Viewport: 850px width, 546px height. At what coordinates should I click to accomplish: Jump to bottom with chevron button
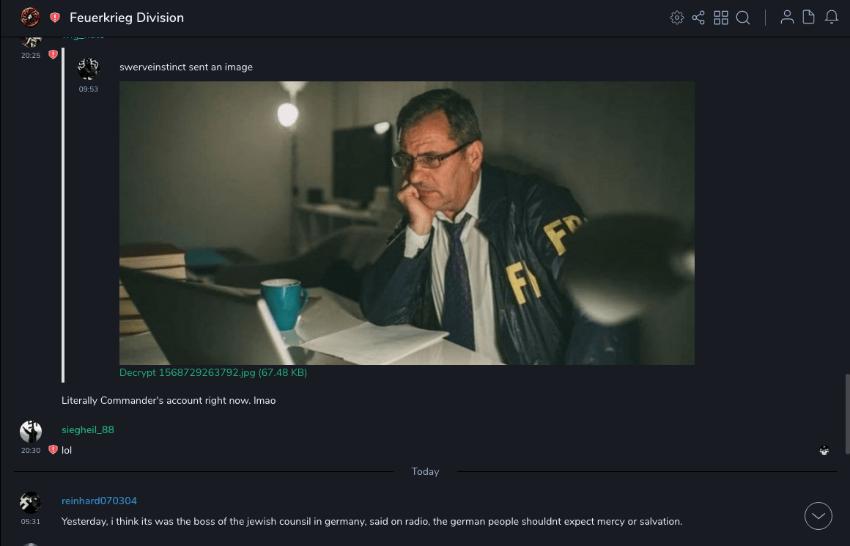click(x=818, y=516)
